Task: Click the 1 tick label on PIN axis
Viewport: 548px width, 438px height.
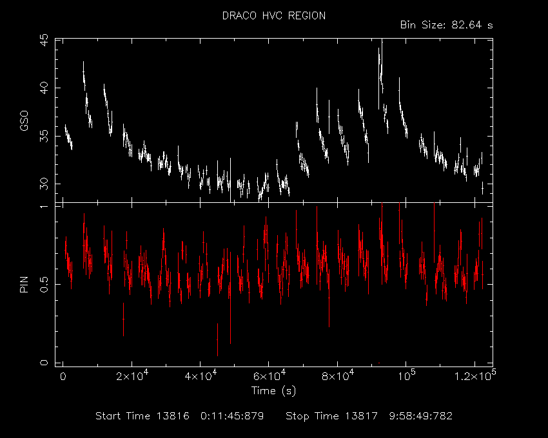Action: (44, 206)
